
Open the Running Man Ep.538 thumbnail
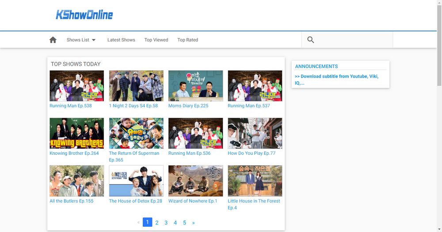[x=76, y=86]
